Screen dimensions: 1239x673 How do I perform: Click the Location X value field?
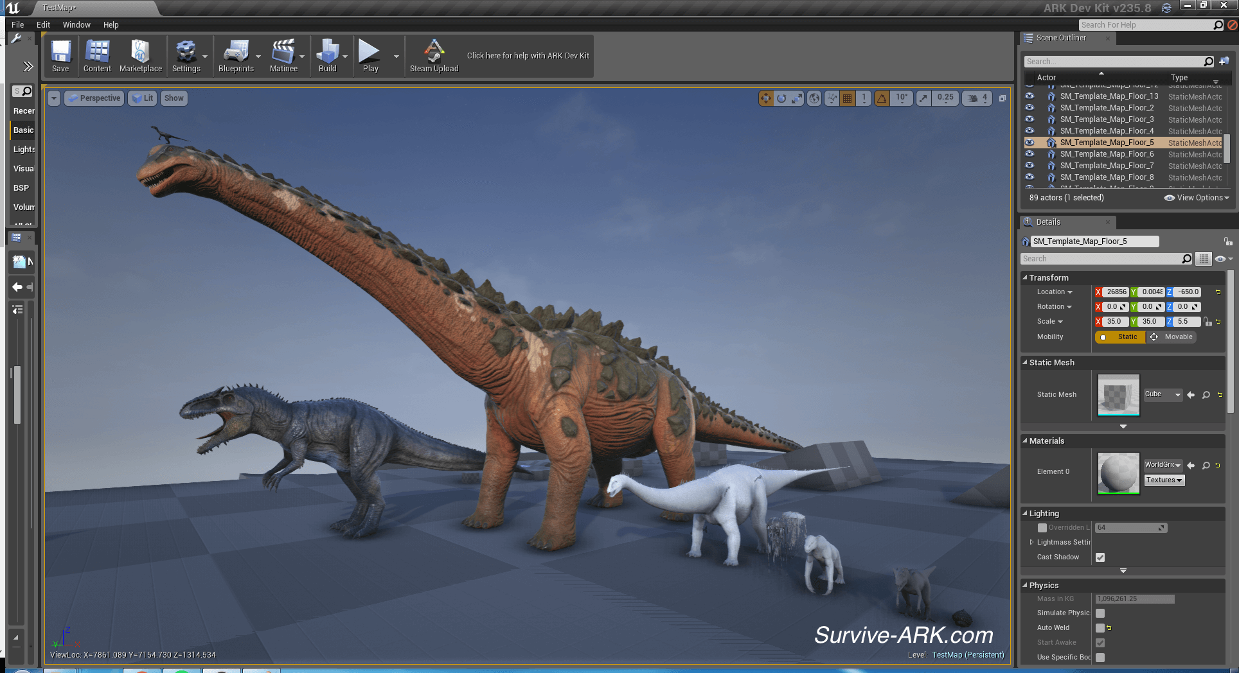click(x=1116, y=292)
